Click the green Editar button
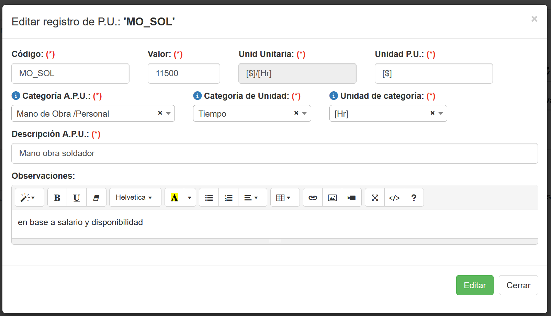 (474, 285)
